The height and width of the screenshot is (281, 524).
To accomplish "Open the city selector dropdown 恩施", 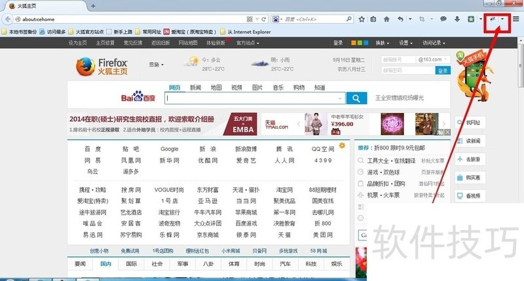I will (x=157, y=64).
